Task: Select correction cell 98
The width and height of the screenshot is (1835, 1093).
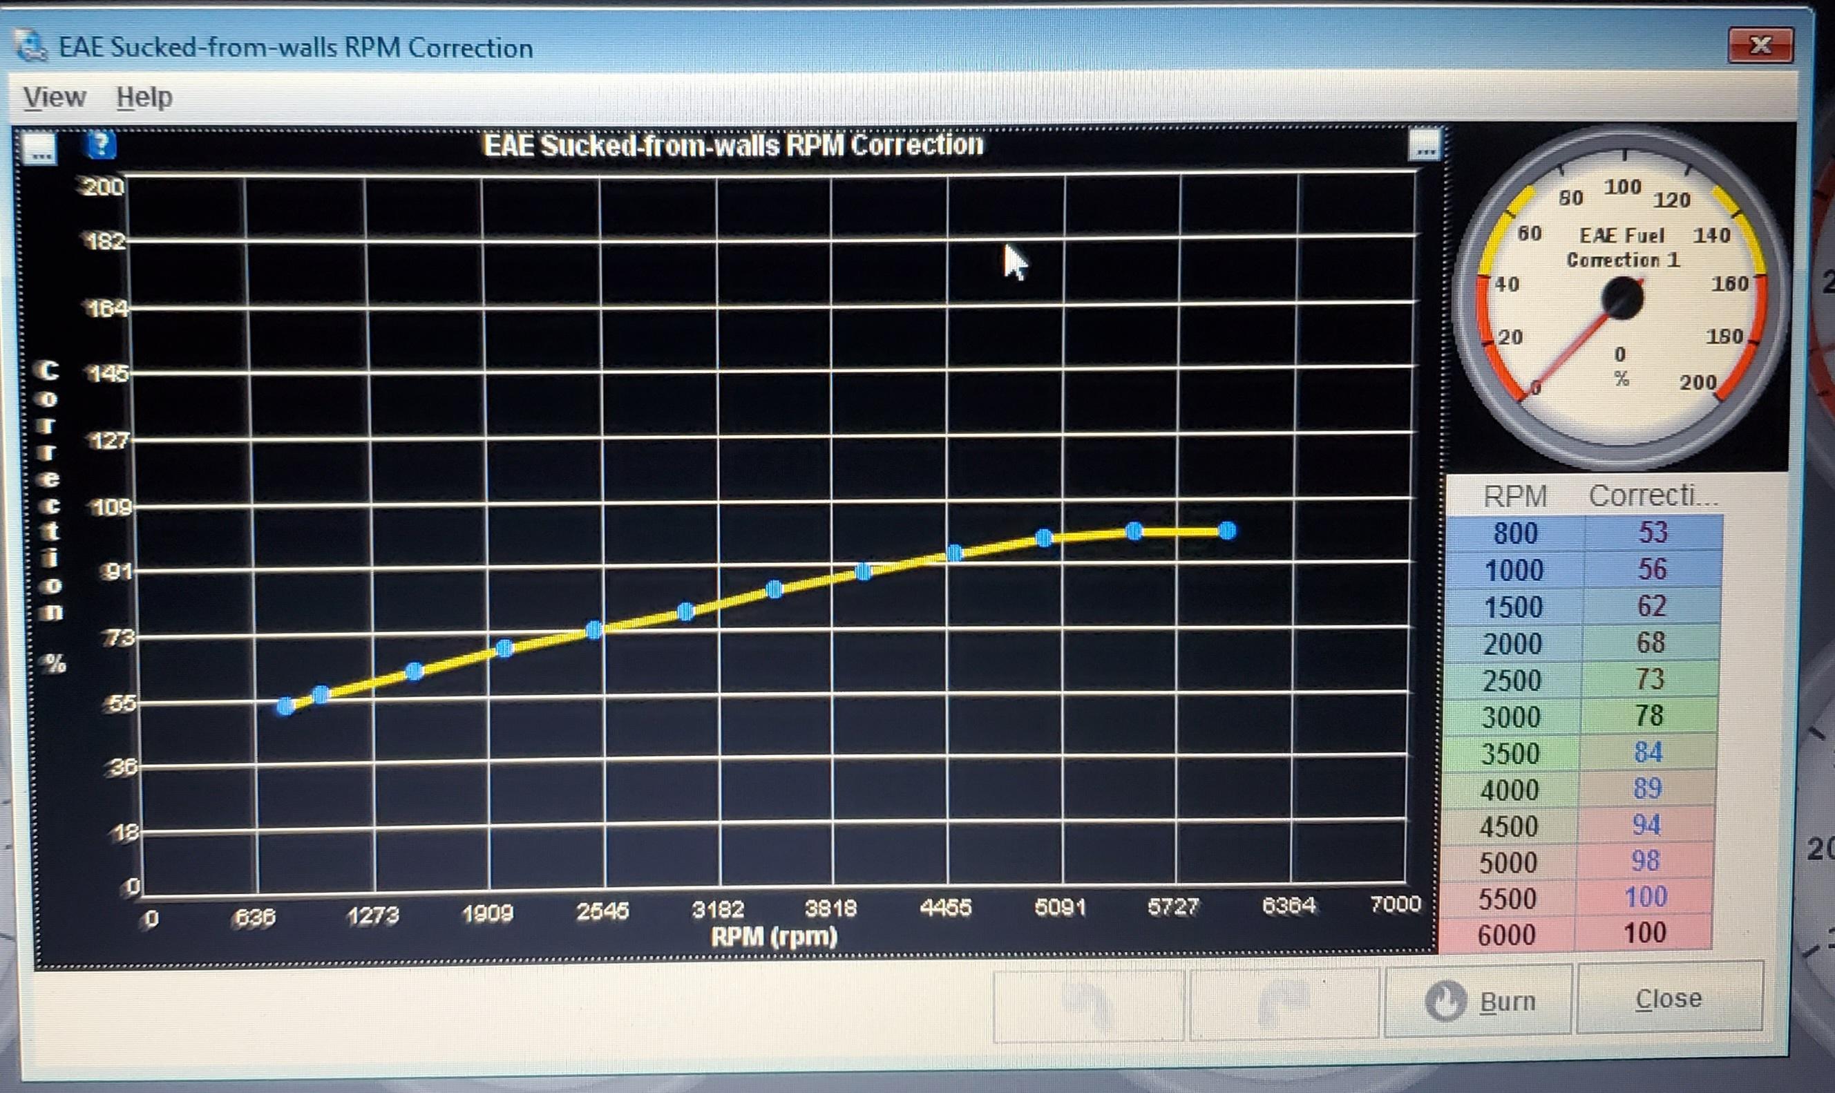Action: click(x=1646, y=860)
